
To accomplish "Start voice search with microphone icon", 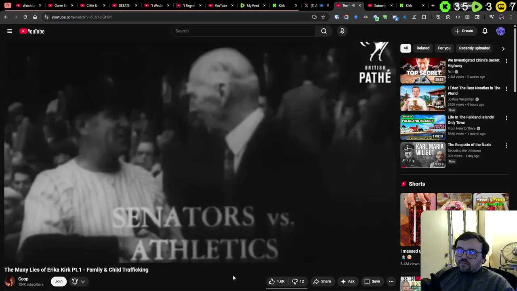I will coord(342,31).
